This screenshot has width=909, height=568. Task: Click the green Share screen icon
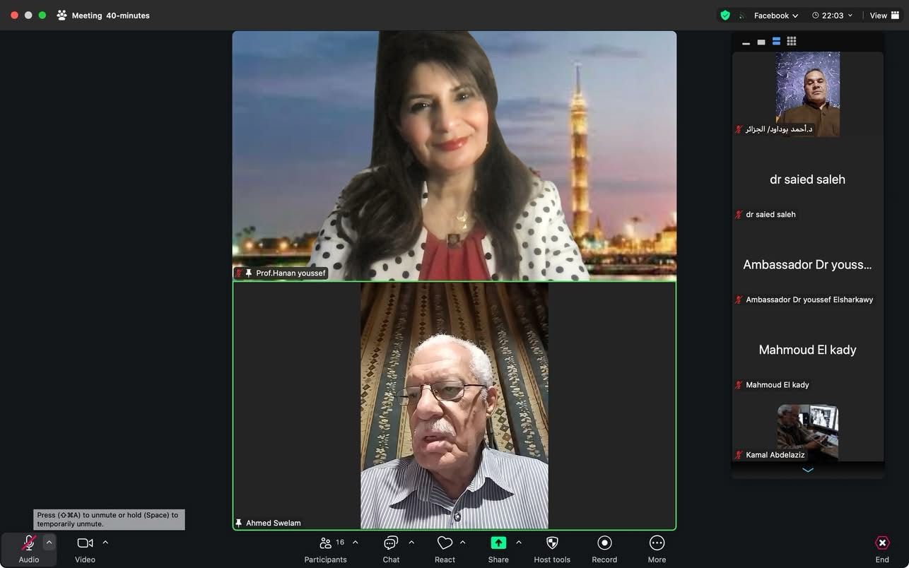(498, 543)
